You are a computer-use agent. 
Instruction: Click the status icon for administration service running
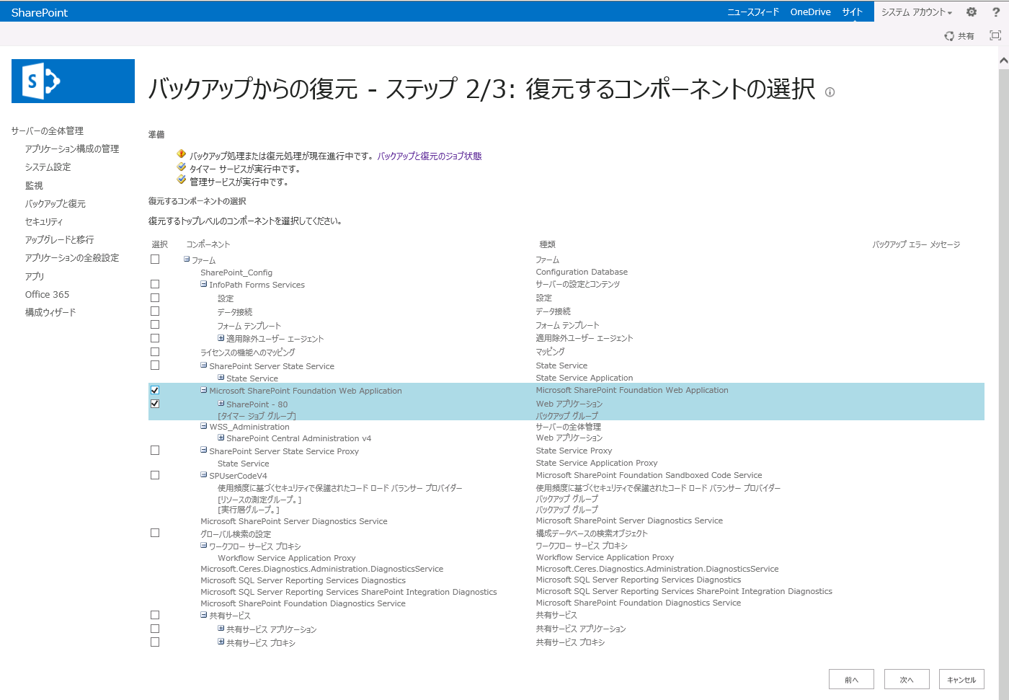(182, 180)
